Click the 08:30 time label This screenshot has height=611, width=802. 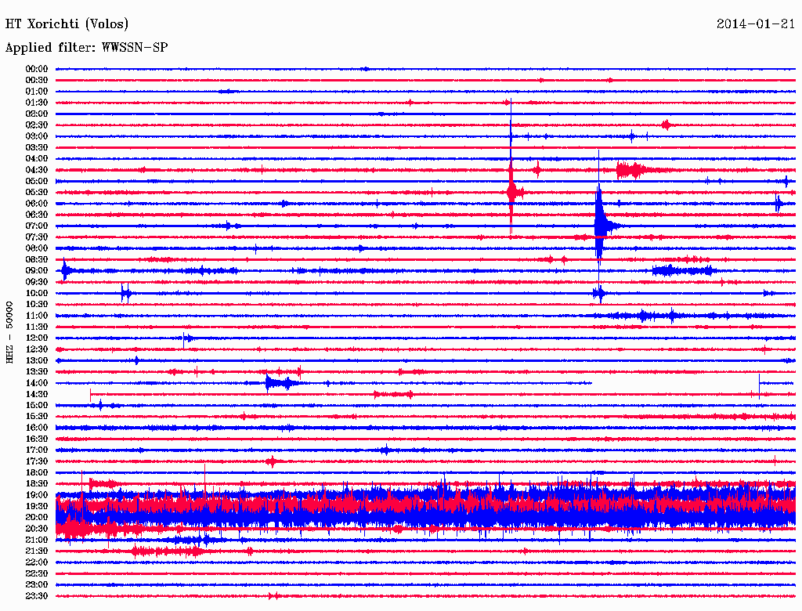tap(37, 259)
